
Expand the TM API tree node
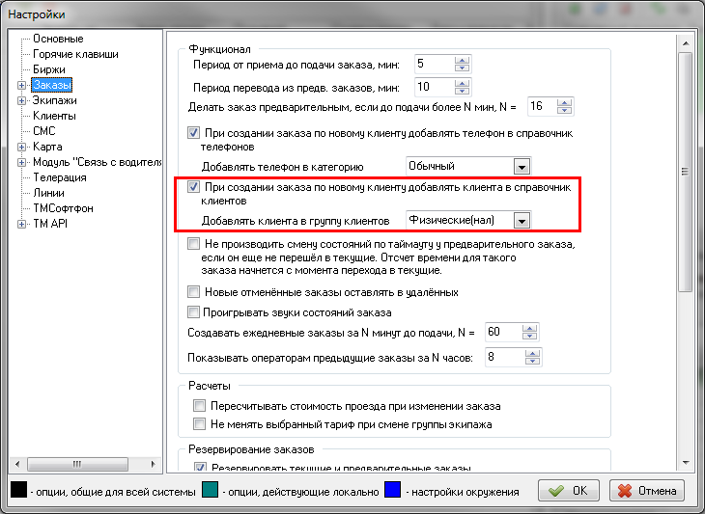click(x=21, y=224)
